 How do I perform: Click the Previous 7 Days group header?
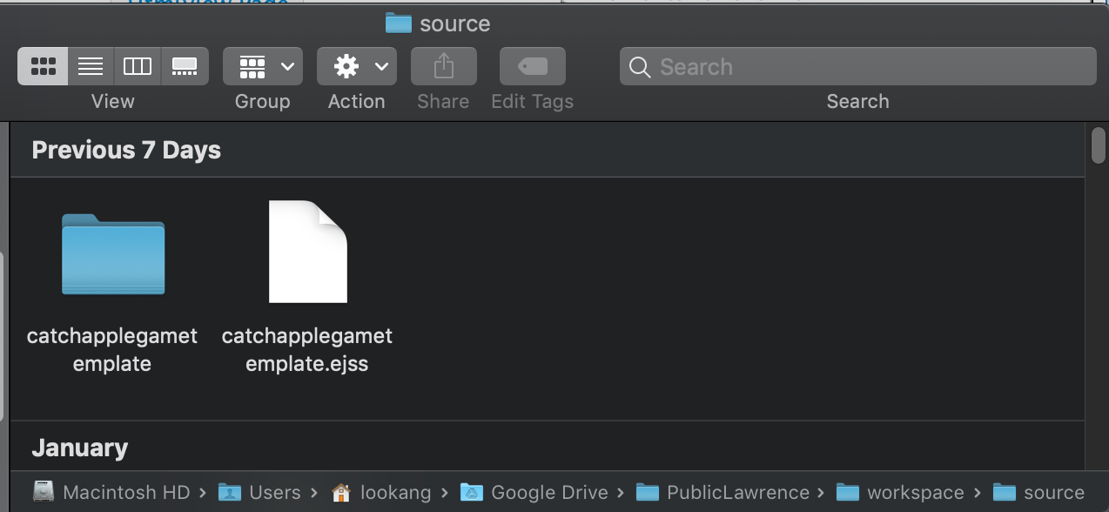click(126, 150)
